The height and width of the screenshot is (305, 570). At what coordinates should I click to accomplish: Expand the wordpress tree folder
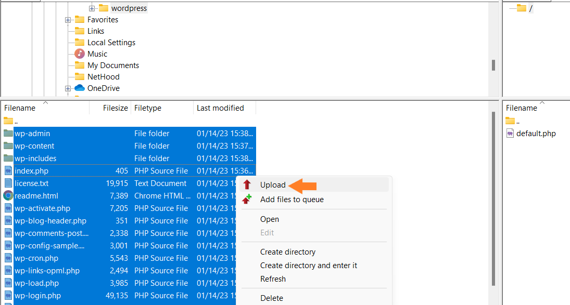[92, 8]
